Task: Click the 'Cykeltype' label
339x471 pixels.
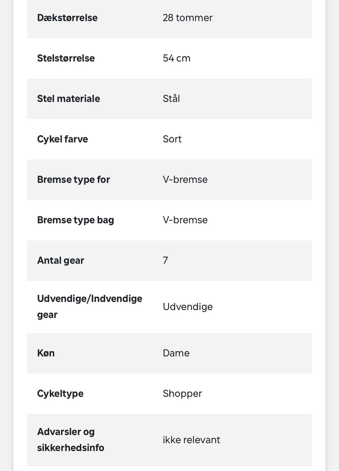Action: (60, 393)
